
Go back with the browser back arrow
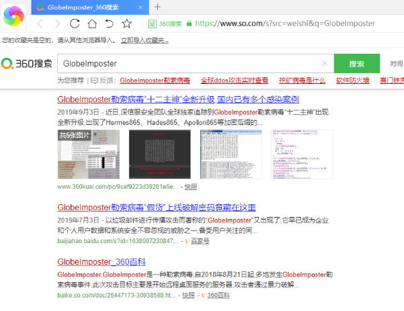pyautogui.click(x=40, y=24)
